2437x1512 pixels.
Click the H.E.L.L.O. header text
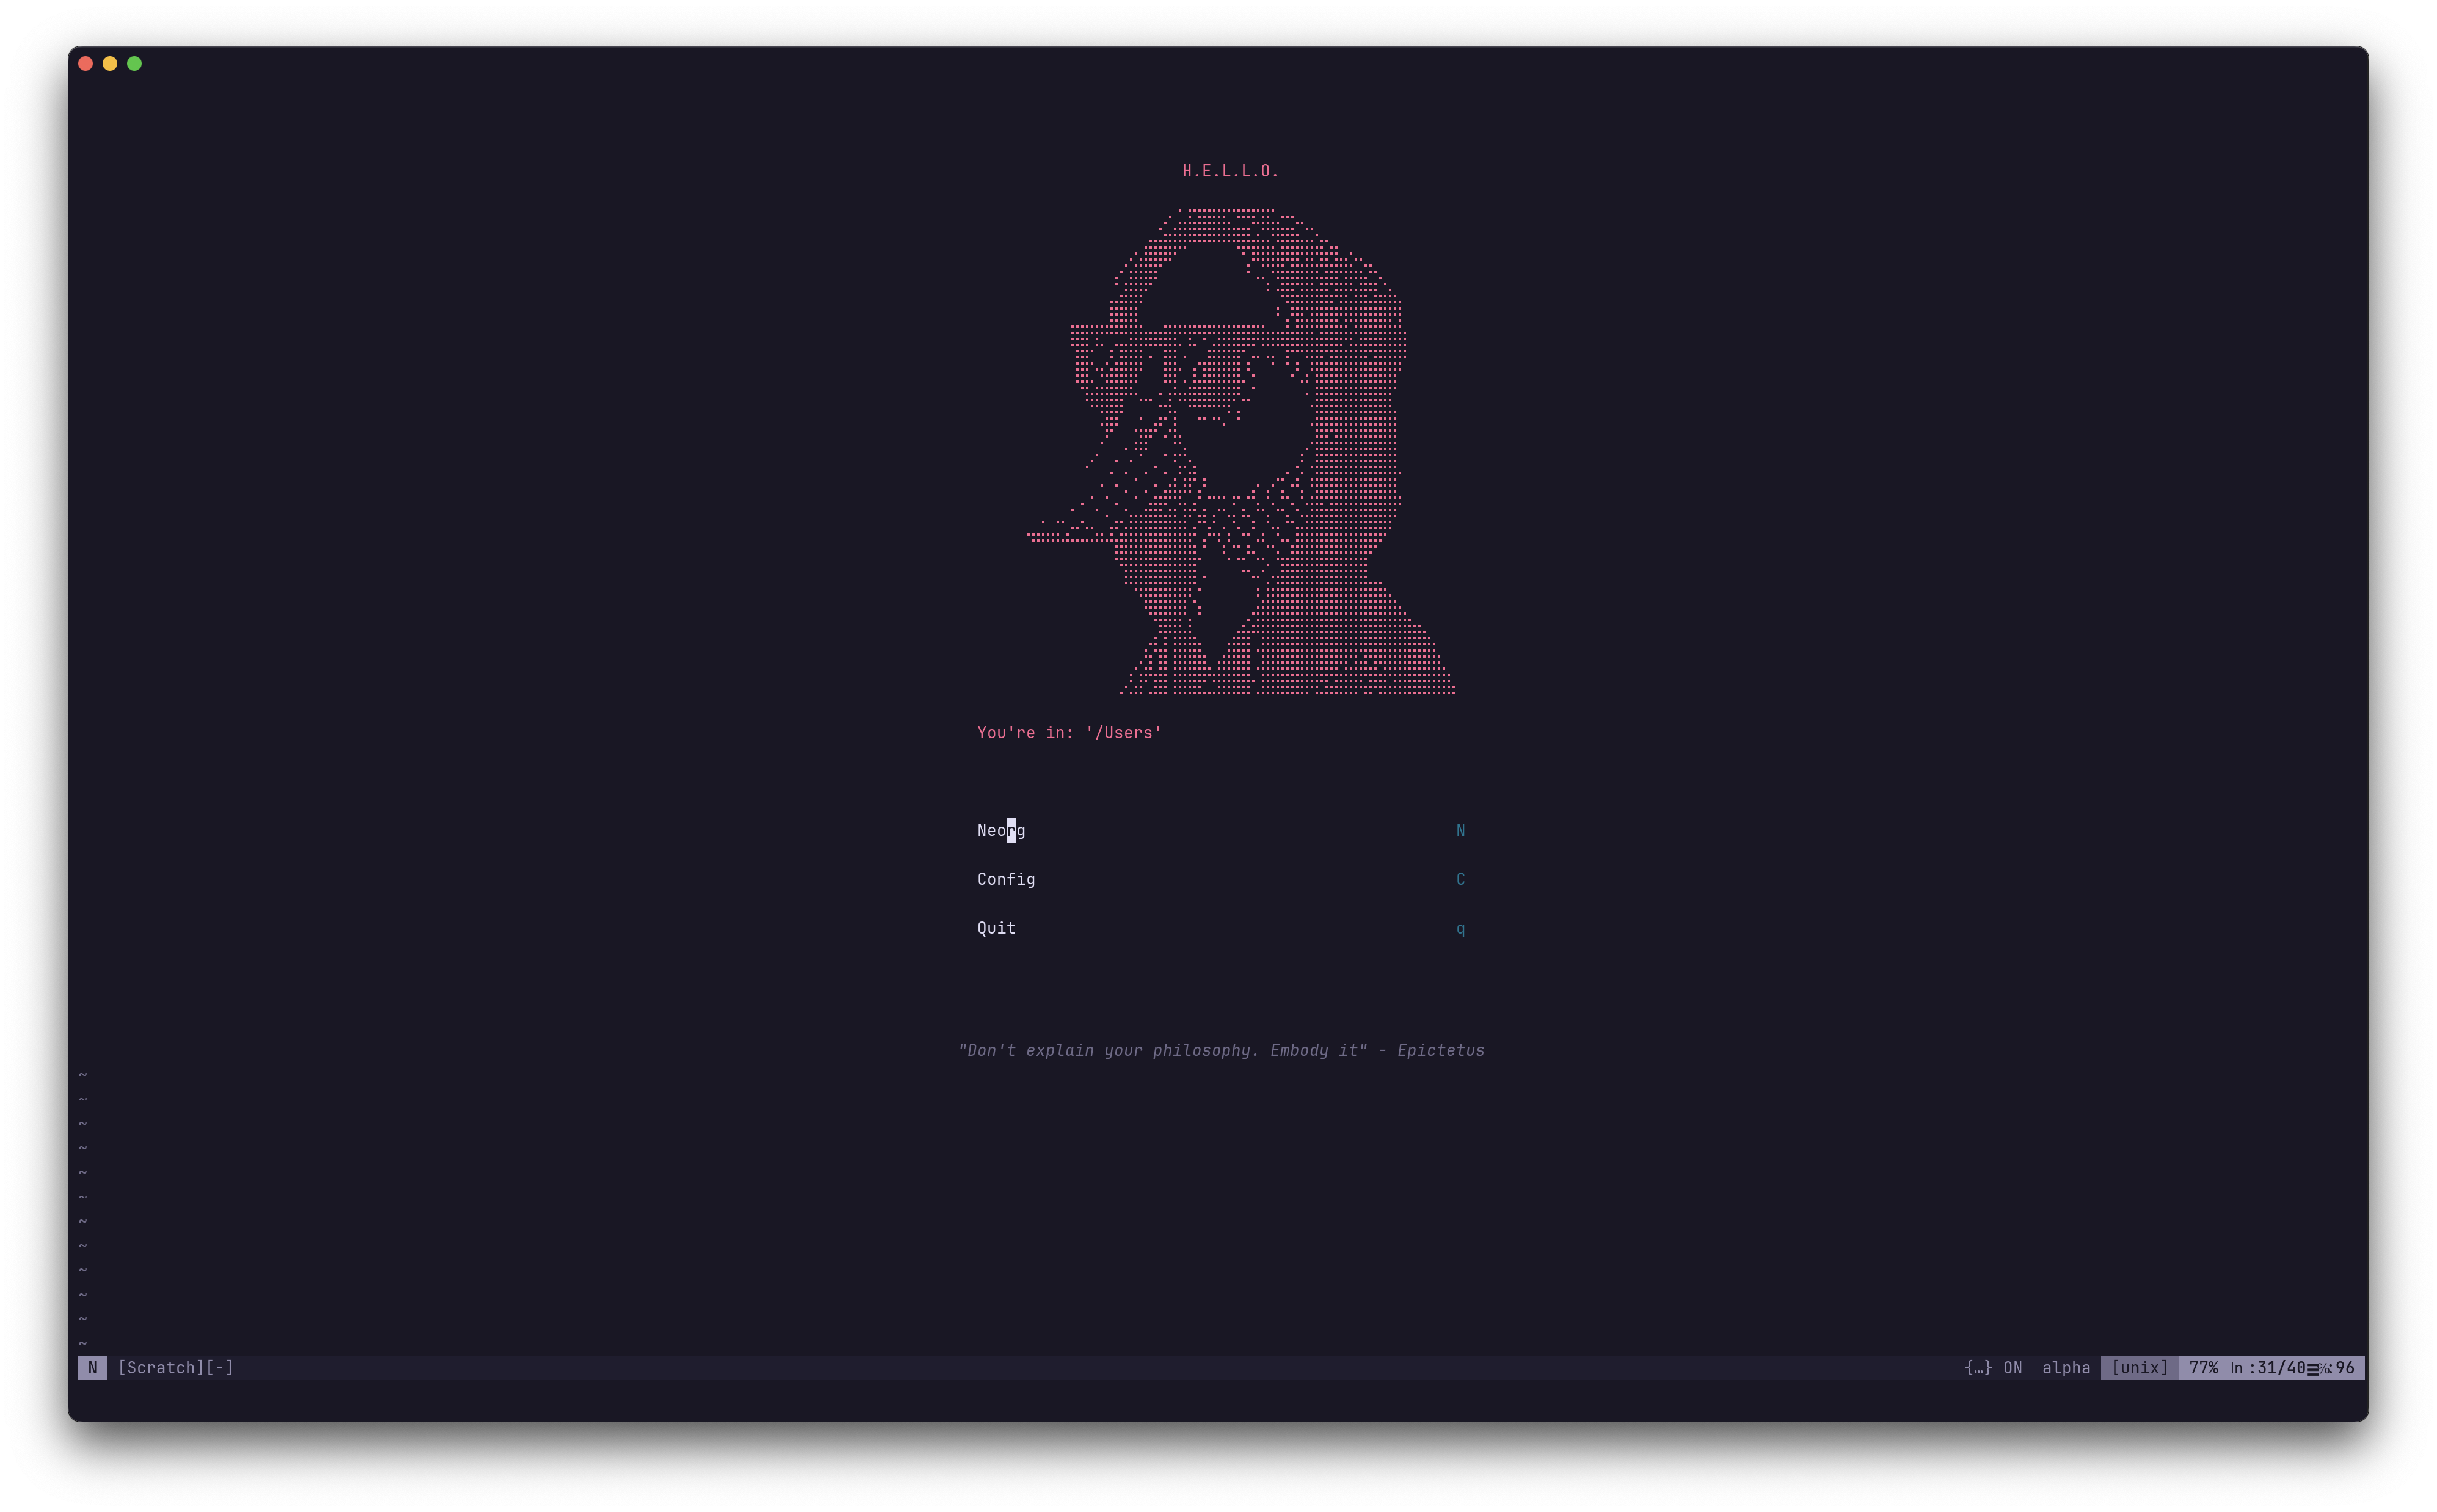click(1230, 171)
